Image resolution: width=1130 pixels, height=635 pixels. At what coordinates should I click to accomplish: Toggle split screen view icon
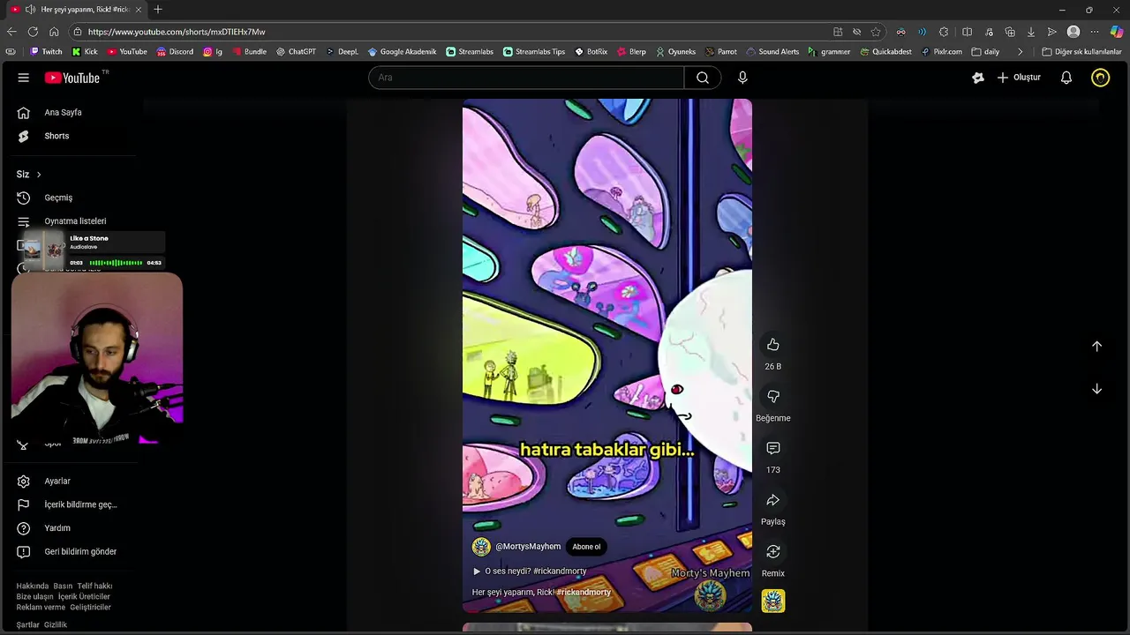[967, 32]
